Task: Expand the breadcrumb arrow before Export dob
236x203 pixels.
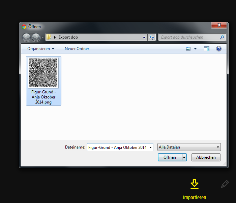Action: (x=55, y=37)
